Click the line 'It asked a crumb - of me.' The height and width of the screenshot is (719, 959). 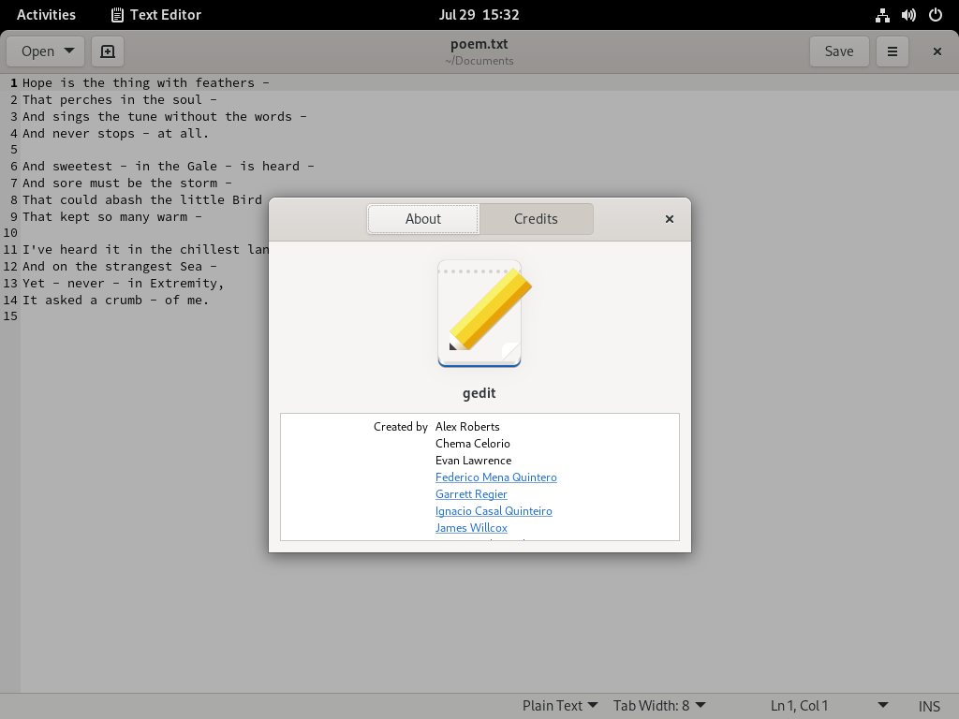(x=115, y=301)
